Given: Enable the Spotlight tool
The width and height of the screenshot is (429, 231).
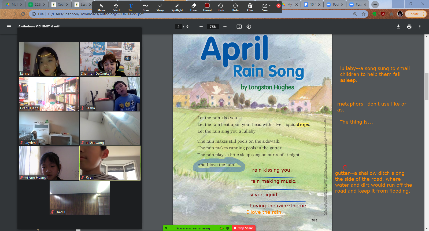Looking at the screenshot, I should click(177, 7).
